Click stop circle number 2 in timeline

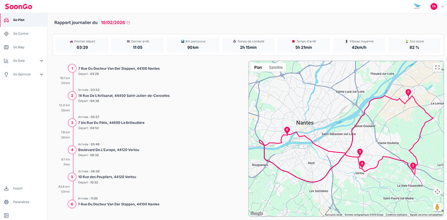[72, 95]
